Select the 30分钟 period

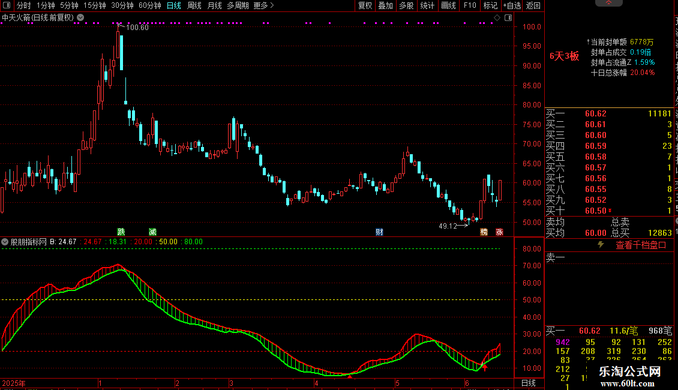pyautogui.click(x=122, y=5)
